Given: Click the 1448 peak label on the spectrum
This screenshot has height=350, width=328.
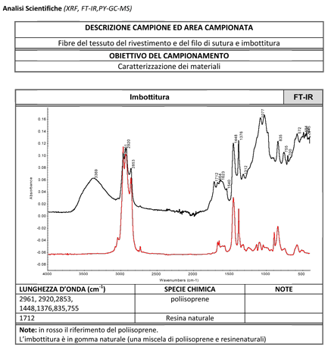Looking at the screenshot, I should click(x=236, y=139).
